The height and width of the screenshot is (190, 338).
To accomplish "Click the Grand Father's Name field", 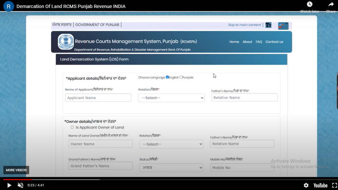I will click(101, 166).
